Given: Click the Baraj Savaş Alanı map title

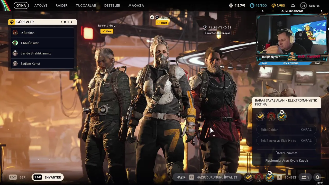Looking at the screenshot, I should (x=286, y=102).
